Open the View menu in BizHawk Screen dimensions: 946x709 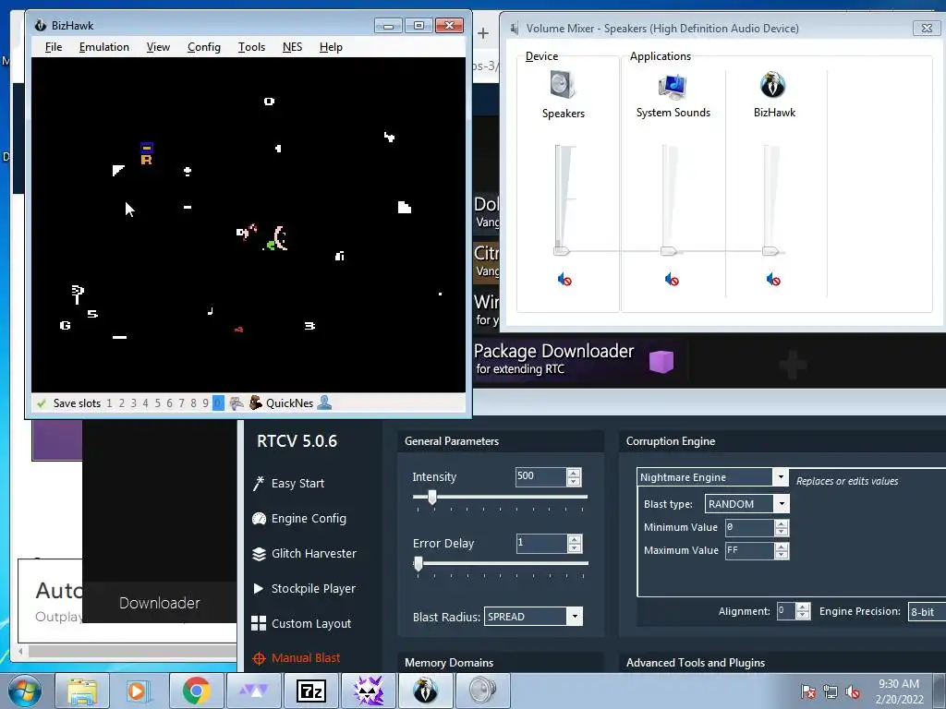click(x=158, y=47)
